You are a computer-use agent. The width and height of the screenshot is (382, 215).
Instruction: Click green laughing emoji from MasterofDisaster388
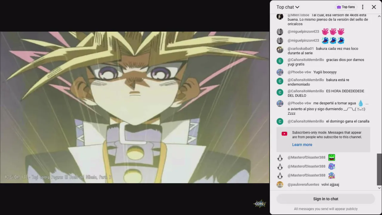(x=331, y=157)
